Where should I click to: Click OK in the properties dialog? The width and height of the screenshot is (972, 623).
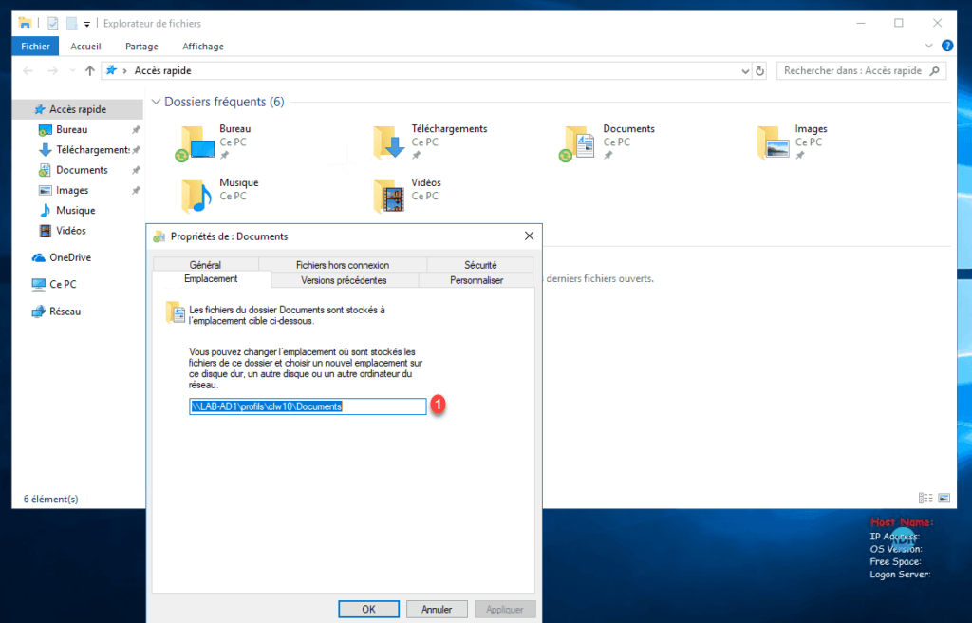(x=369, y=610)
